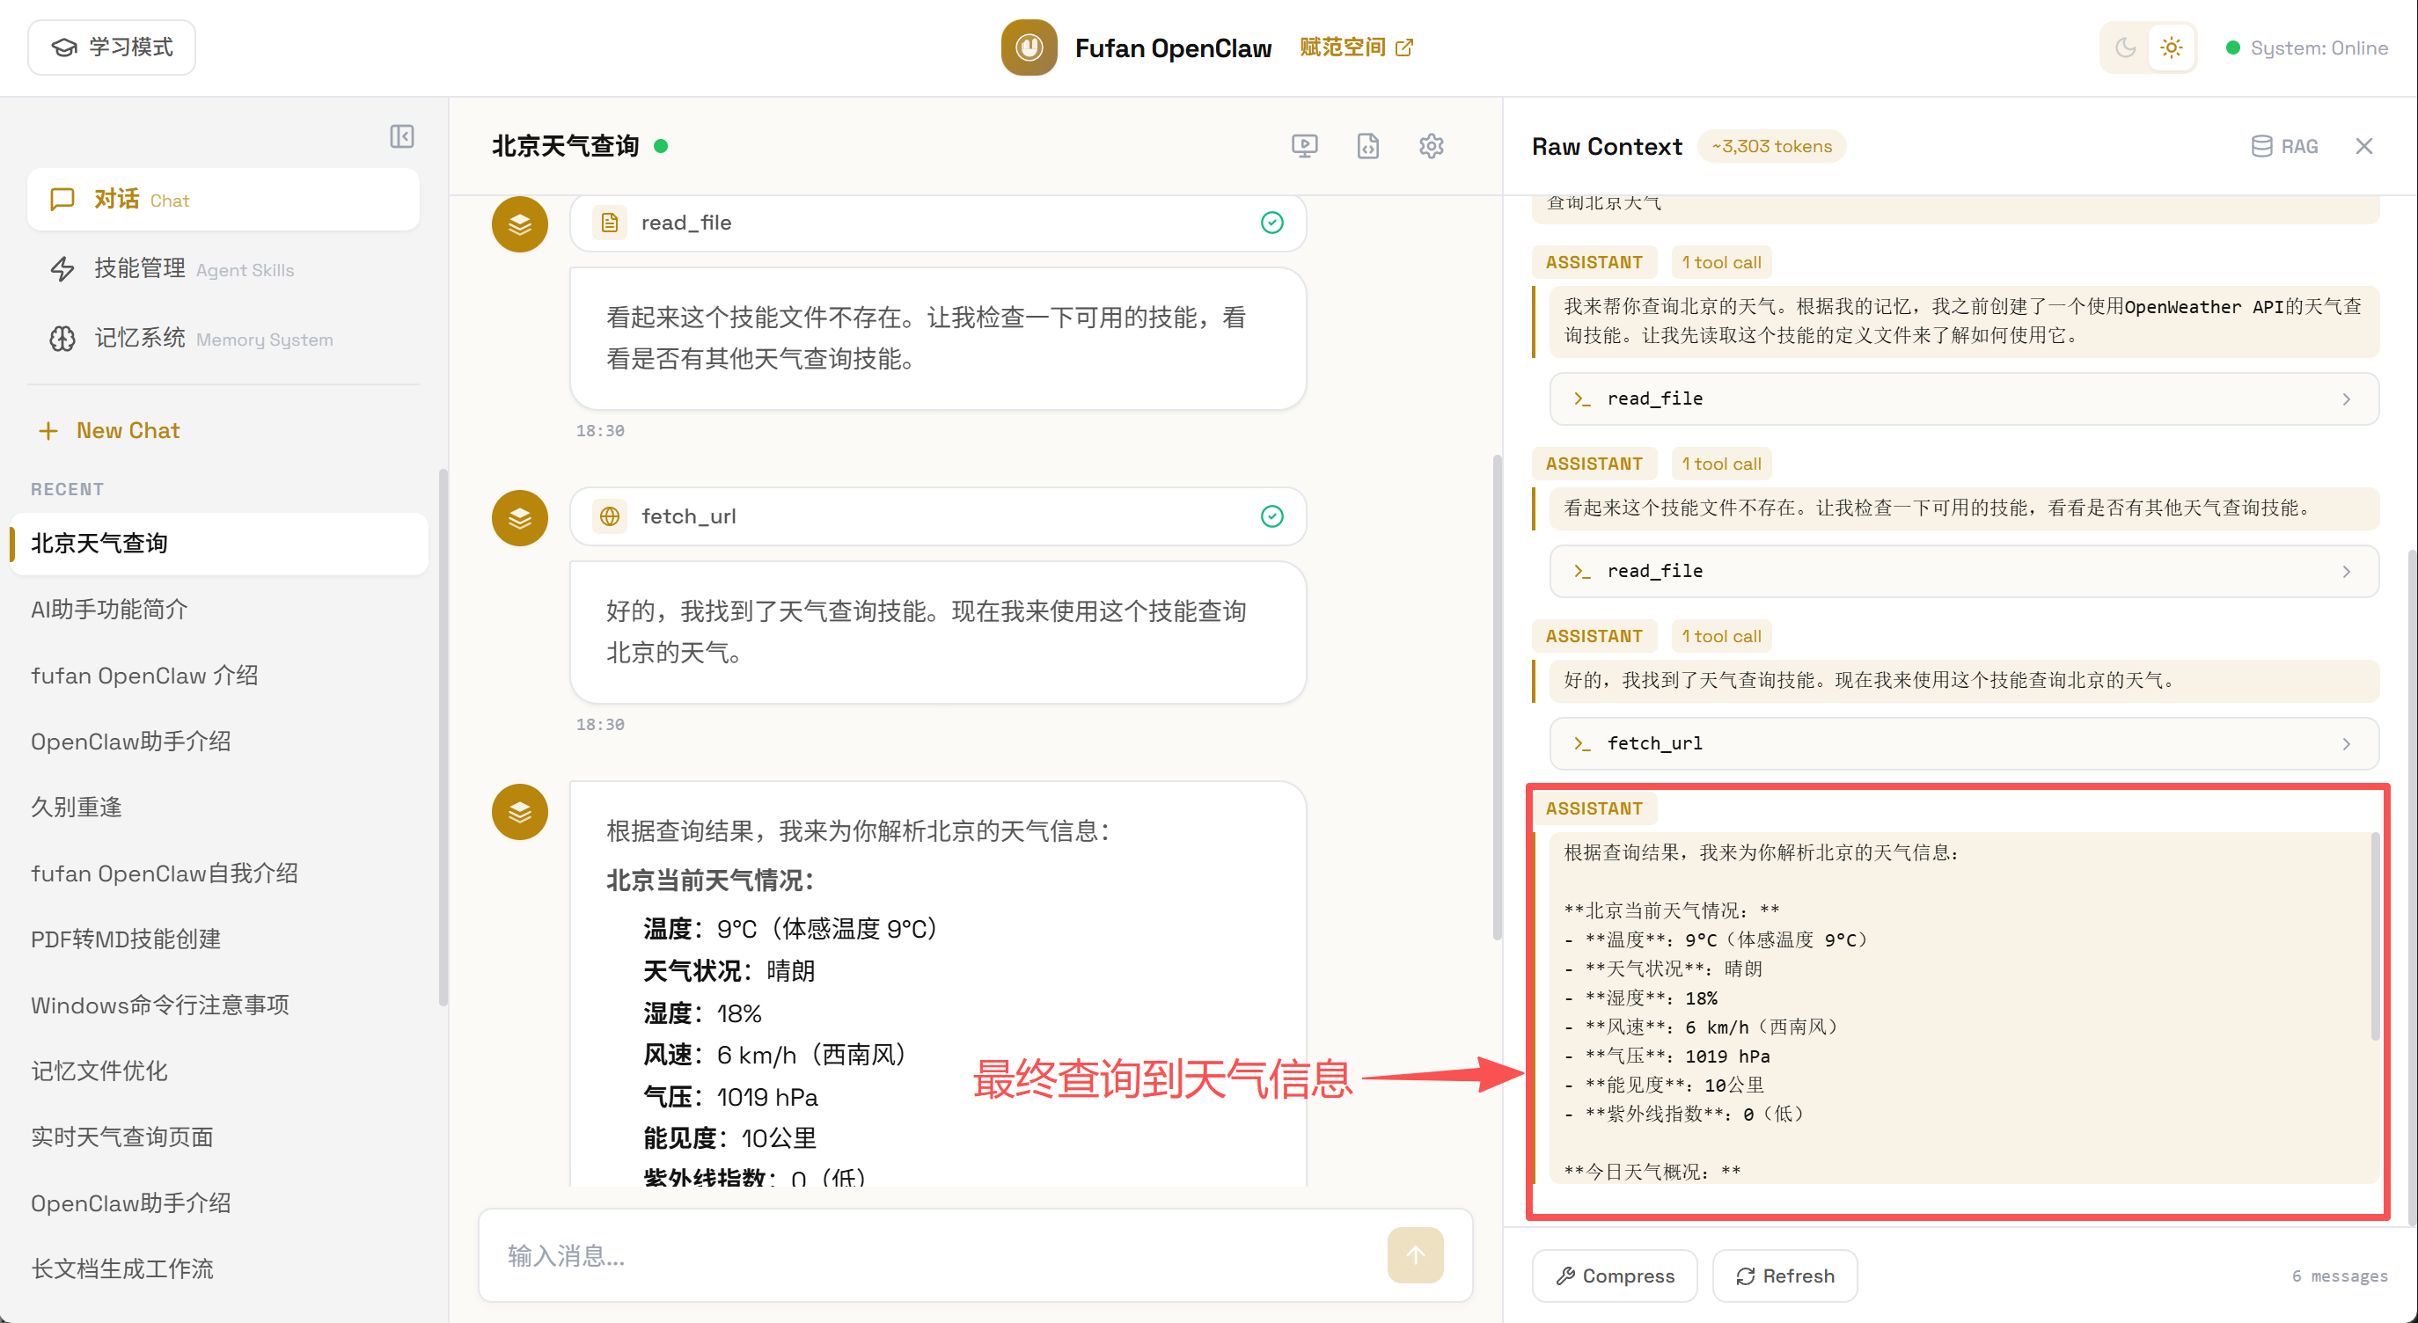Start a New Chat
This screenshot has height=1323, width=2418.
[x=109, y=430]
